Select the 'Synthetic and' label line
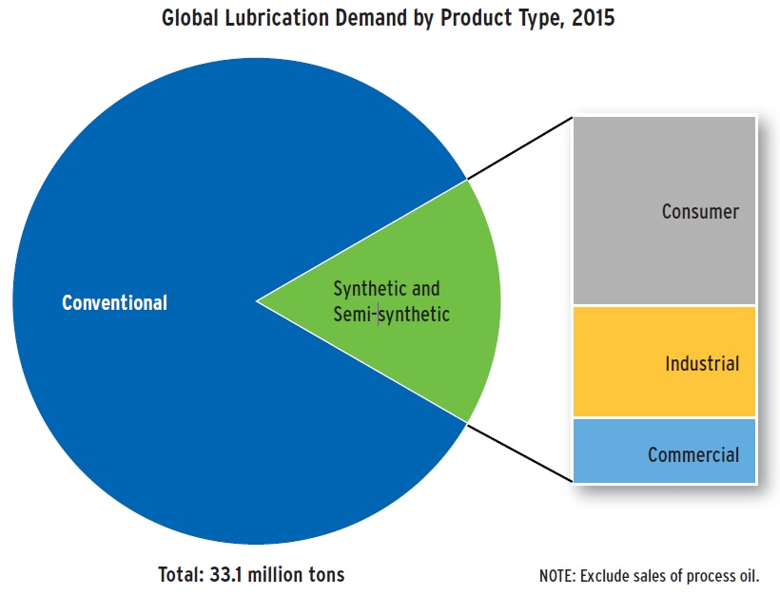The image size is (780, 596). 386,288
